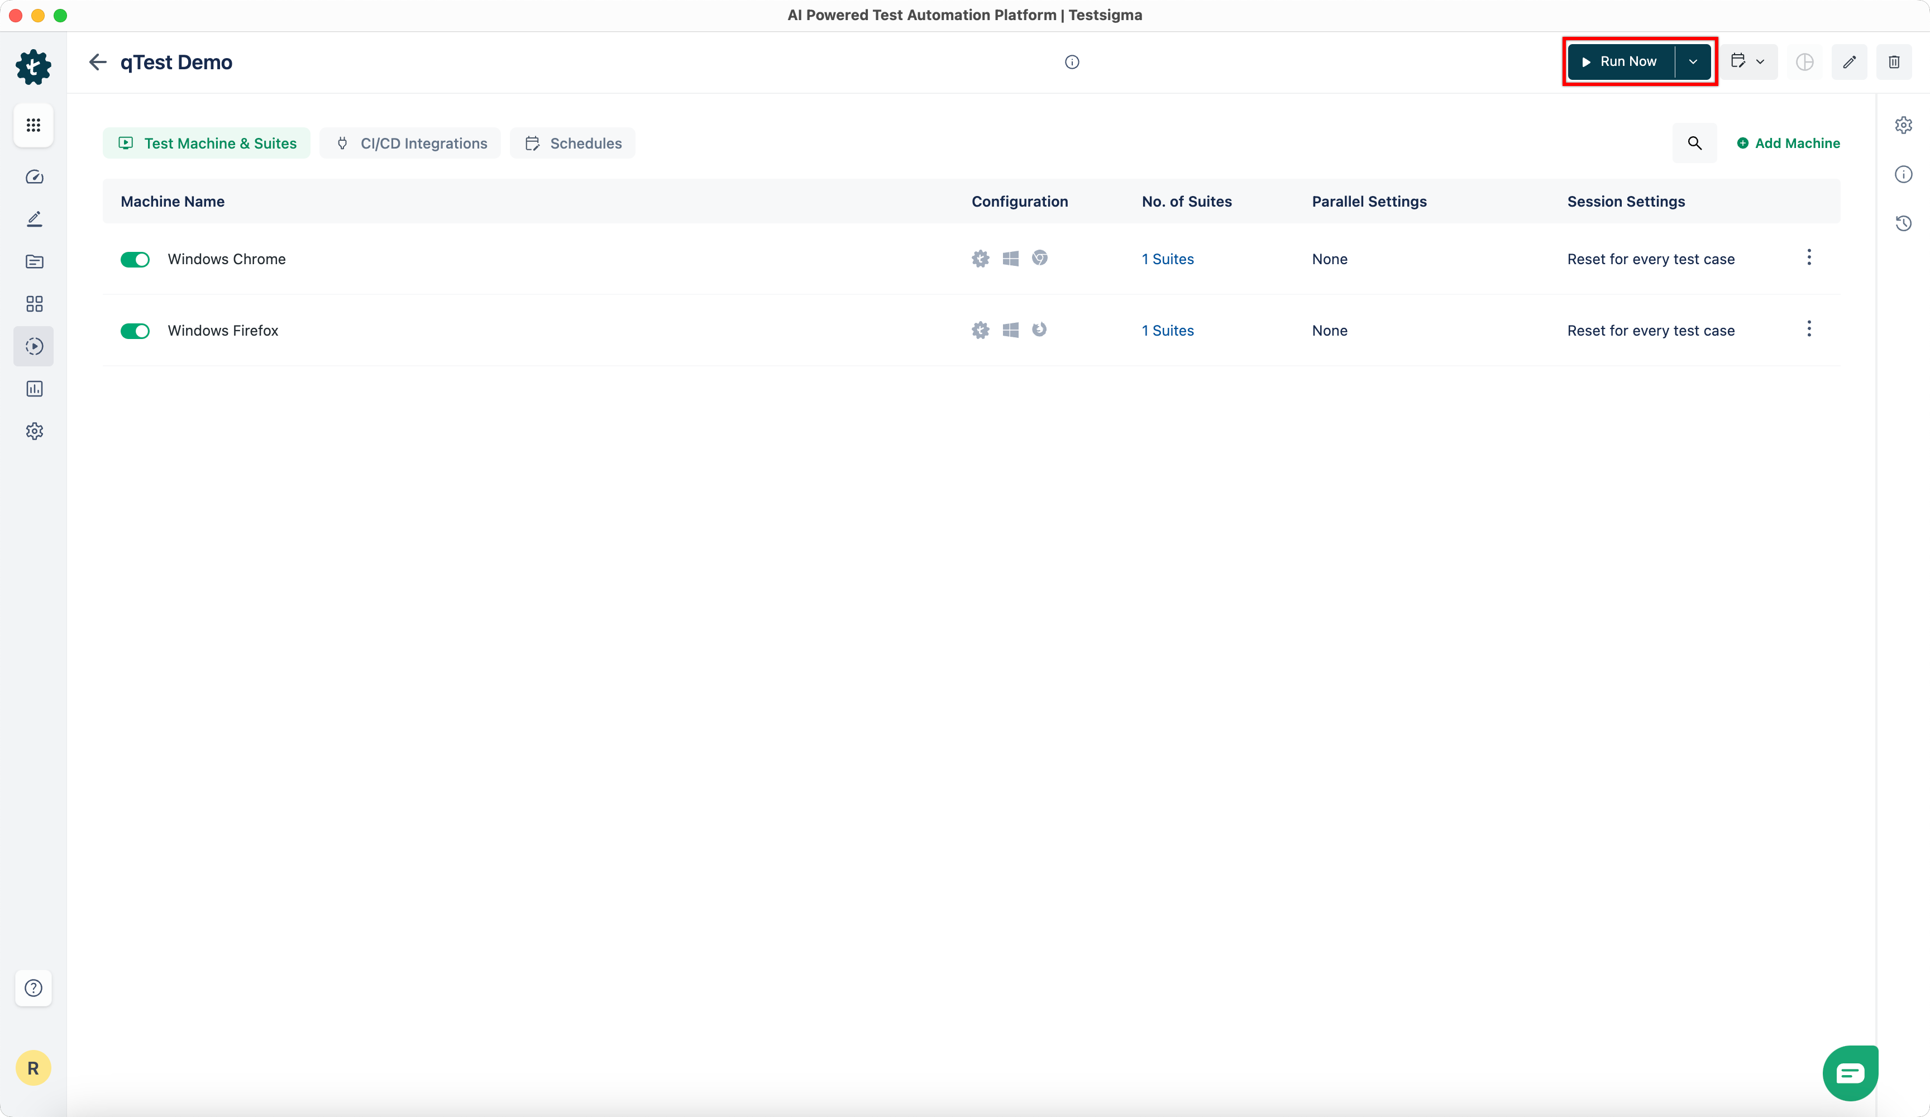Open the apps grid launcher icon
The height and width of the screenshot is (1117, 1930).
34,125
